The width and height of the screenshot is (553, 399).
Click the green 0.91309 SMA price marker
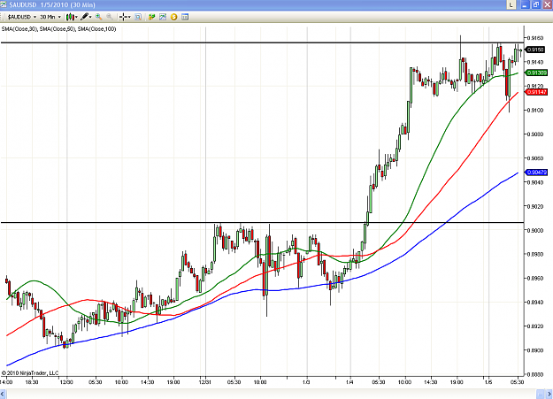[x=536, y=73]
